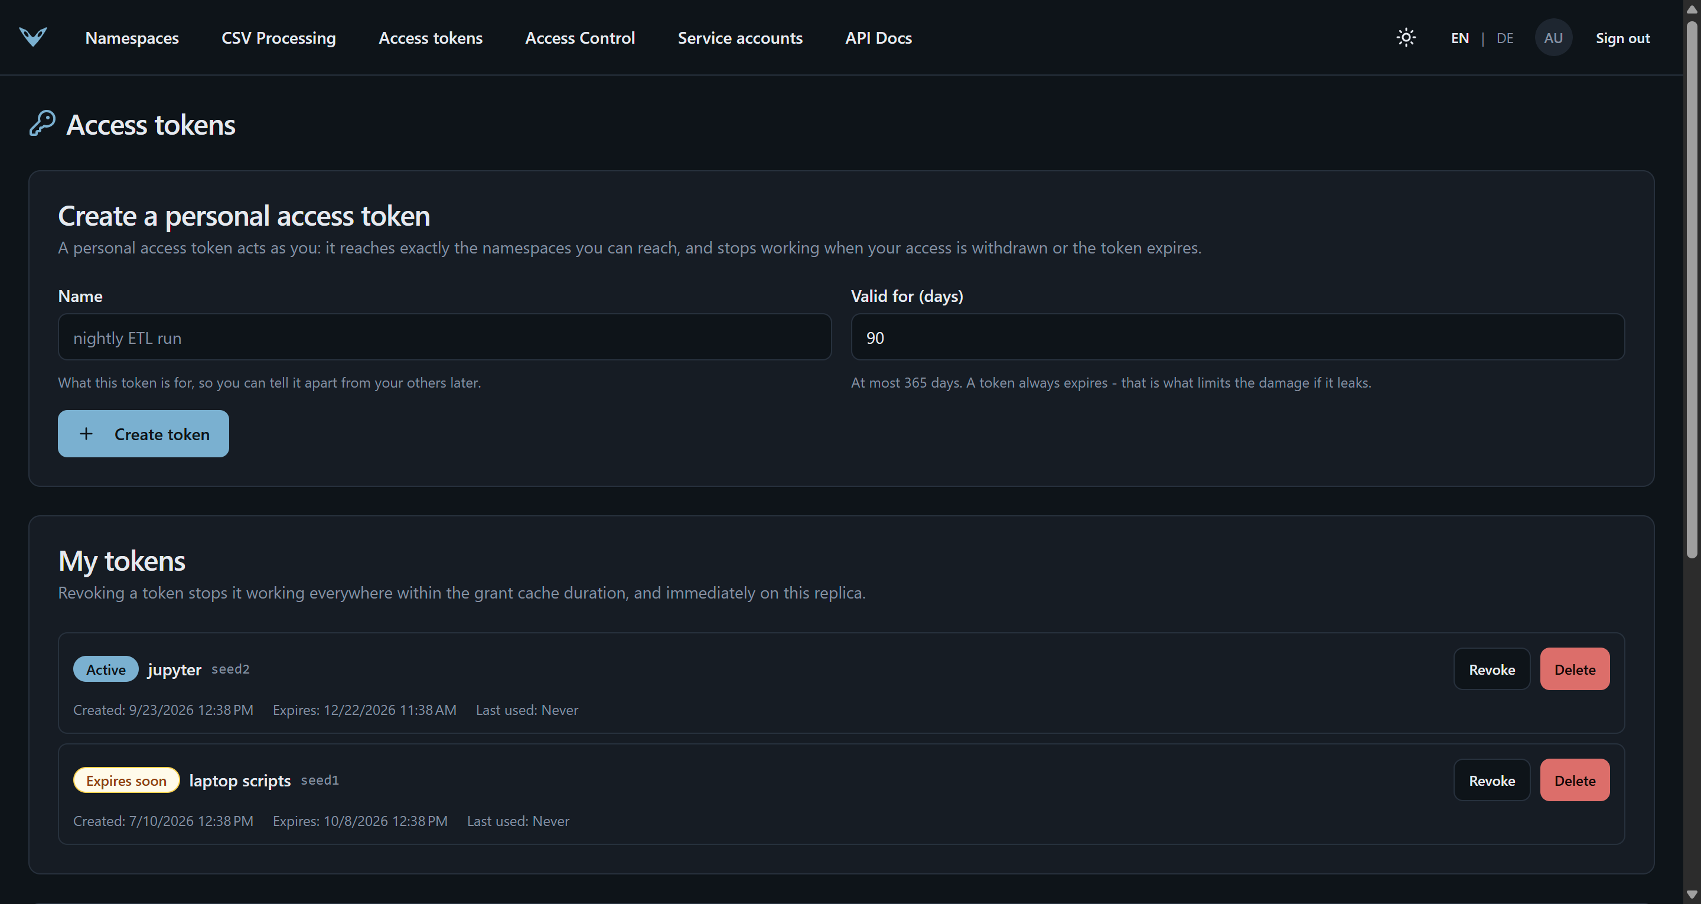The image size is (1701, 904).
Task: Select the laptop scripts token name
Action: pos(240,781)
